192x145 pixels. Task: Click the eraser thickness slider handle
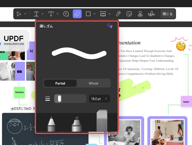[59, 99]
